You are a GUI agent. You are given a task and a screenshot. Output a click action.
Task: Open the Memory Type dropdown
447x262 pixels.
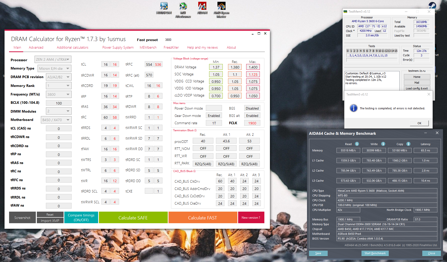point(54,69)
